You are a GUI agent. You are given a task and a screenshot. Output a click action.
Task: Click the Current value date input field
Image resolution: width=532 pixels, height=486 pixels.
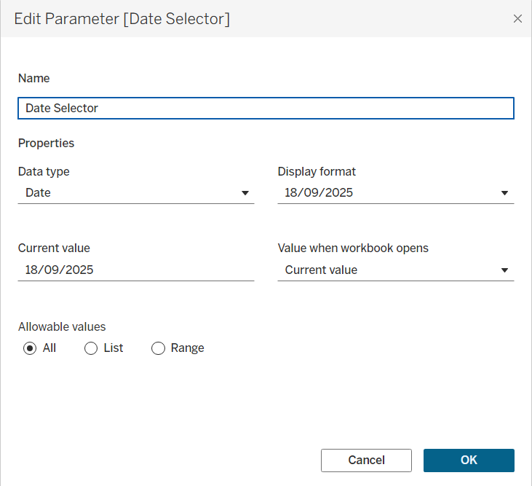coord(135,270)
